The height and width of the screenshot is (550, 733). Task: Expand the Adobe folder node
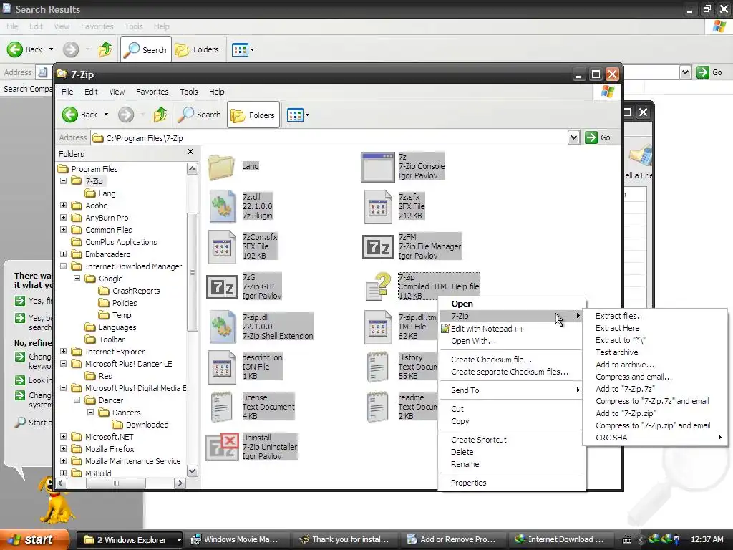(x=63, y=206)
